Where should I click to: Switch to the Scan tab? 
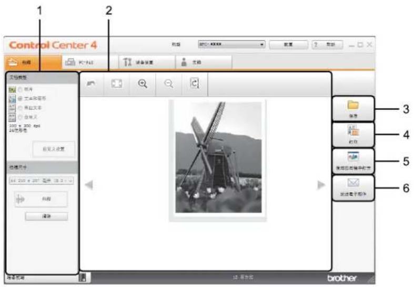coord(33,62)
